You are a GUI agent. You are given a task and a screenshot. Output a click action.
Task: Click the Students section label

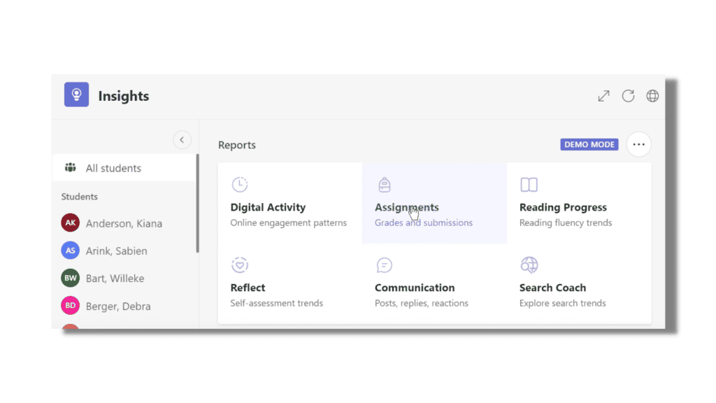(x=80, y=197)
